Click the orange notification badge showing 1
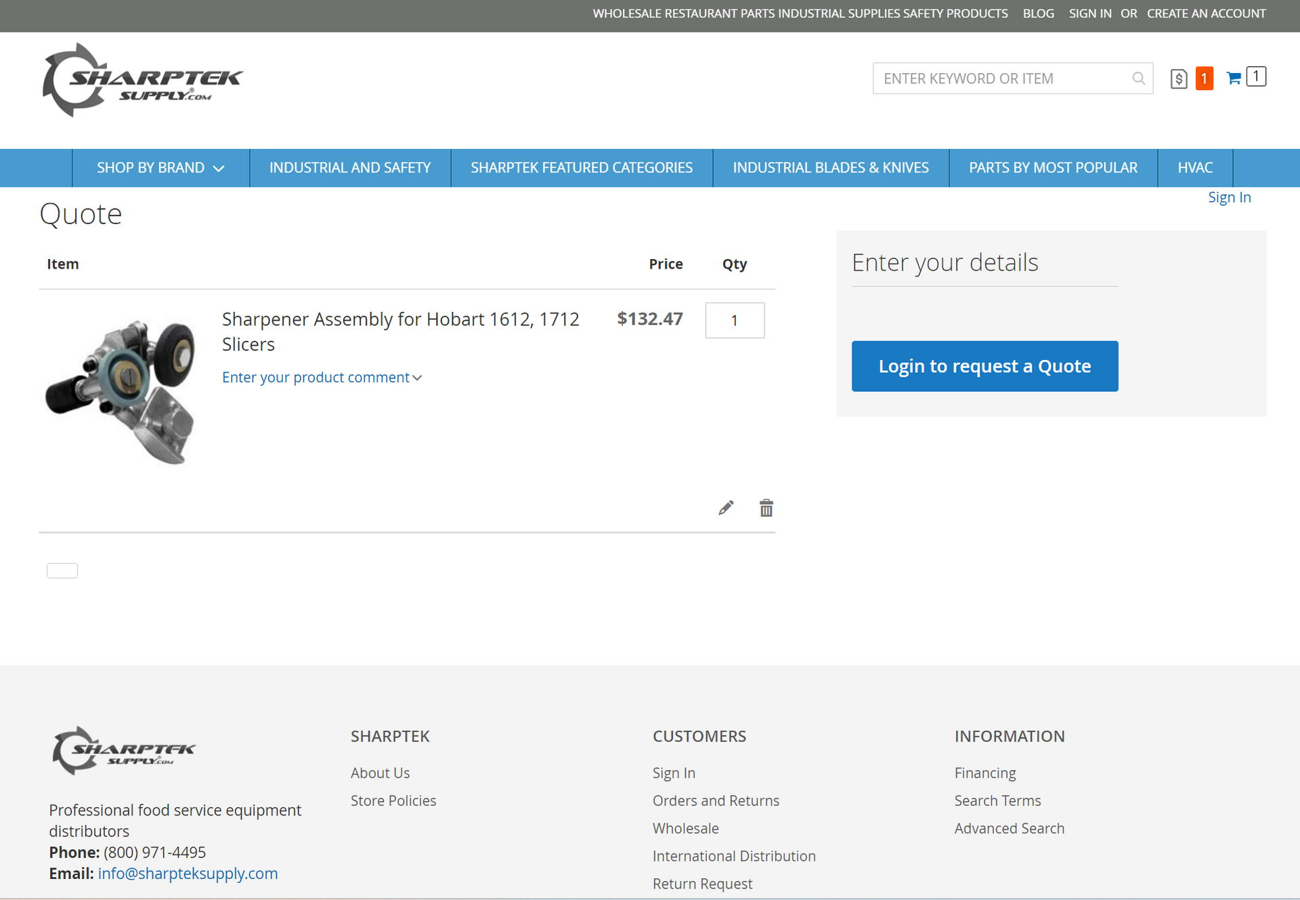This screenshot has height=900, width=1300. (1205, 78)
